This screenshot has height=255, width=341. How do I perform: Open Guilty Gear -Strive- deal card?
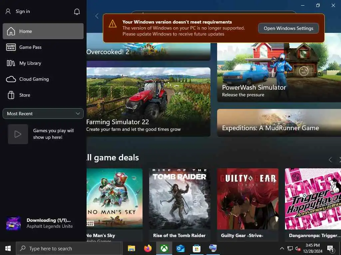[x=248, y=205]
